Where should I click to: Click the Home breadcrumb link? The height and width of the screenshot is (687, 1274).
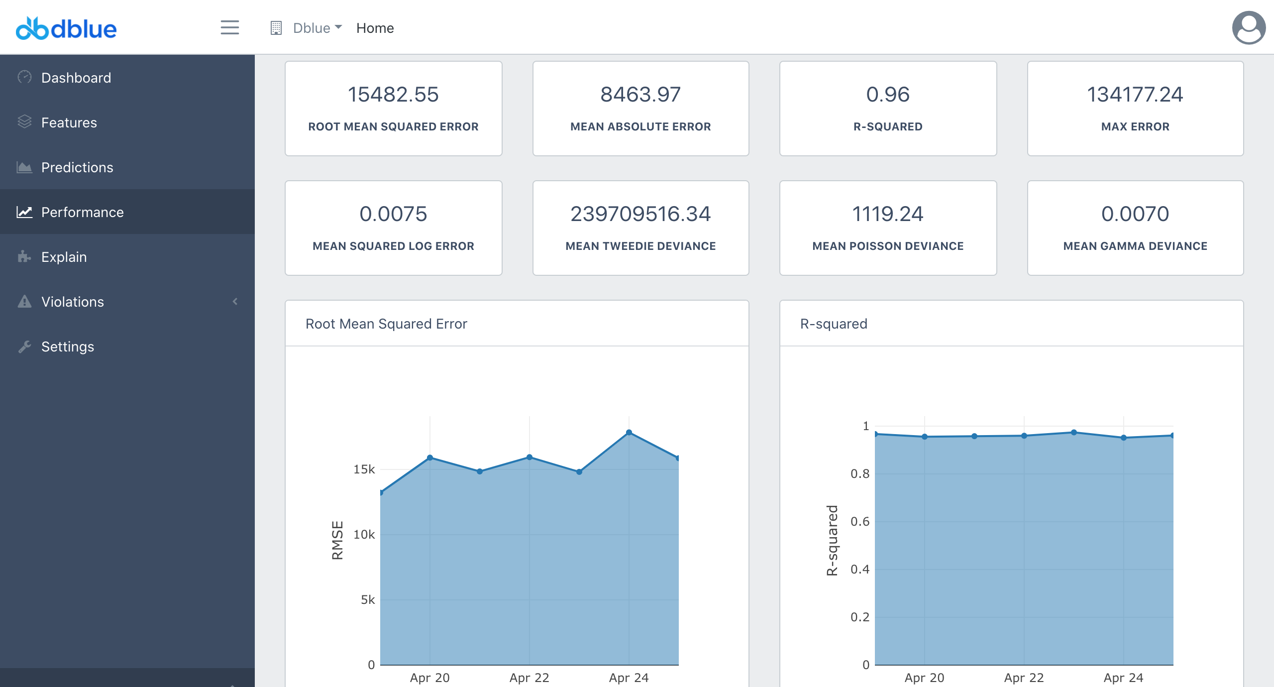(x=375, y=28)
